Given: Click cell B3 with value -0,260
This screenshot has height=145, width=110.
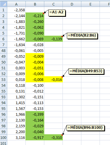Looking at the screenshot, I should [35, 21].
